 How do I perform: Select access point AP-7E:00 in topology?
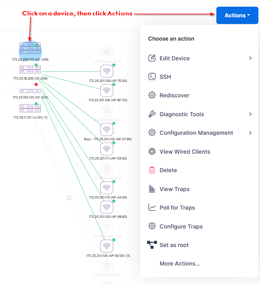pyautogui.click(x=107, y=71)
